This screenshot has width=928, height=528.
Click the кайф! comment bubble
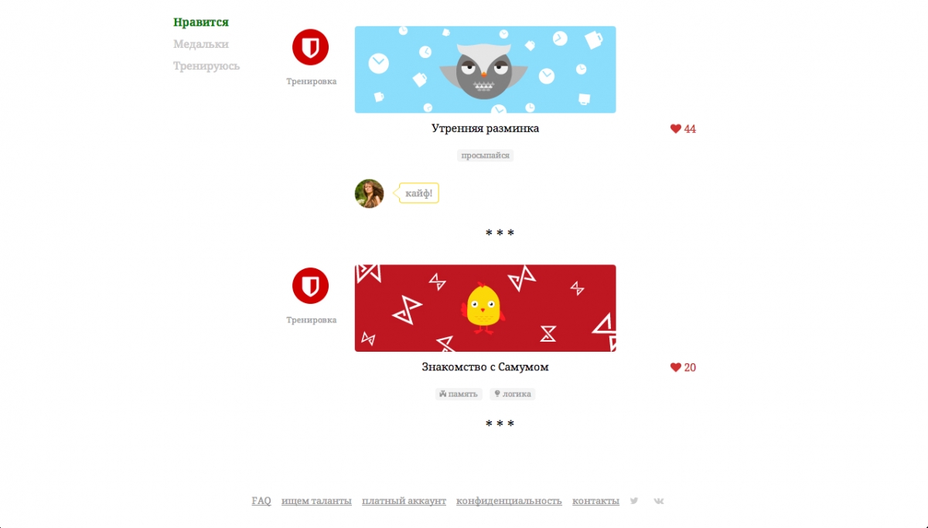[418, 193]
